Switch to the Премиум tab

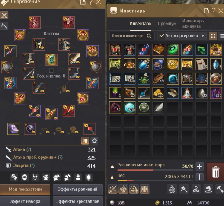tap(167, 24)
